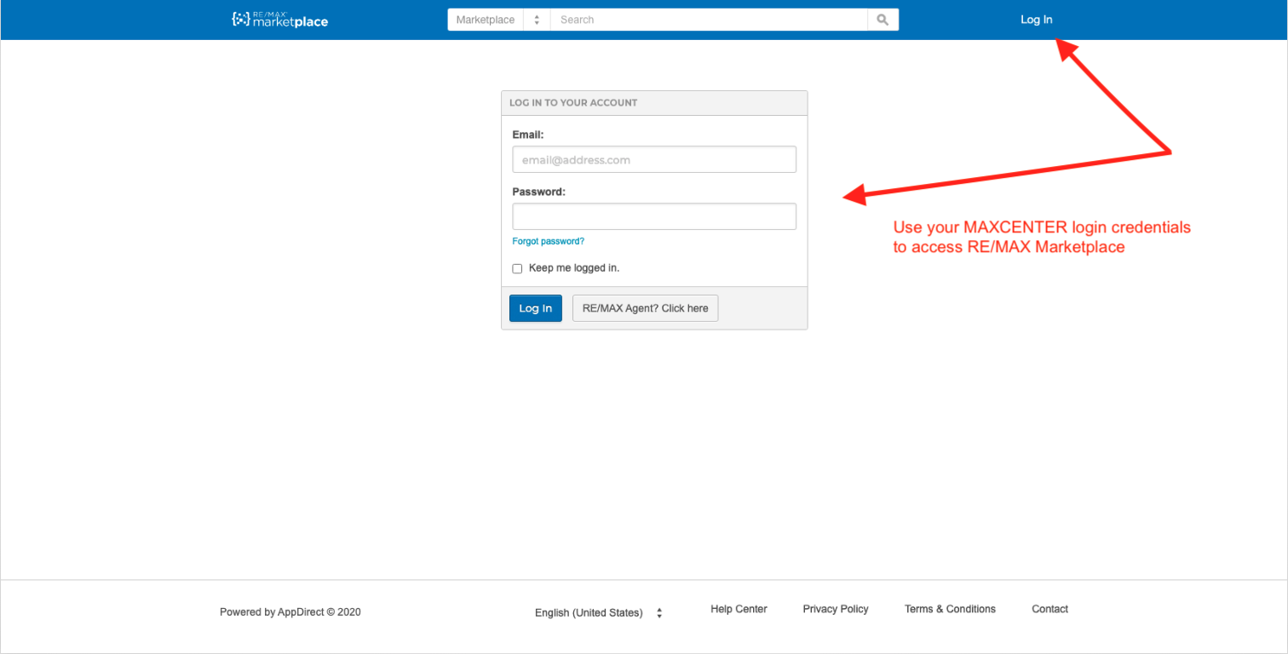Click the RE/MAX Marketplace logo
Image resolution: width=1288 pixels, height=654 pixels.
click(279, 20)
